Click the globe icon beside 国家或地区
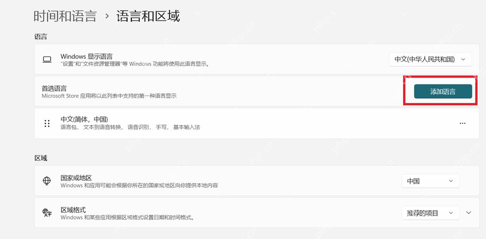Viewport: 486px width, 239px height. (47, 180)
